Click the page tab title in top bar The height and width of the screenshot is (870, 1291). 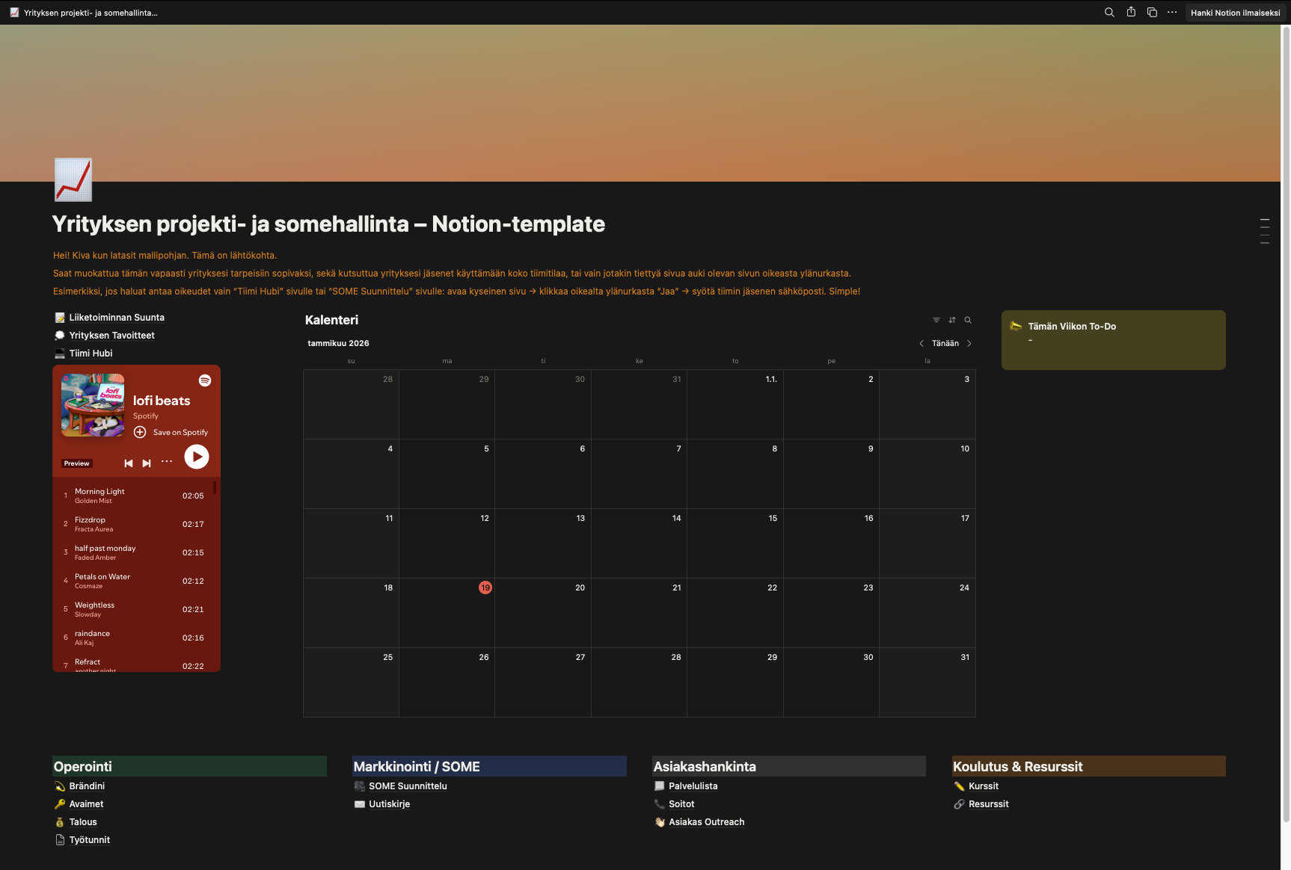click(91, 13)
